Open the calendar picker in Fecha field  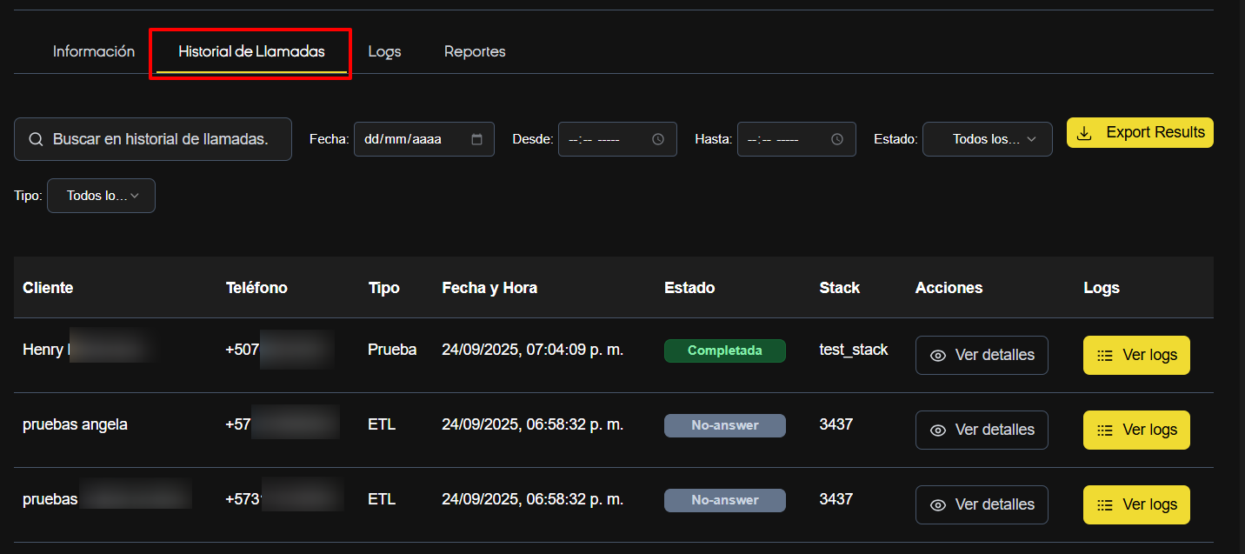click(476, 139)
